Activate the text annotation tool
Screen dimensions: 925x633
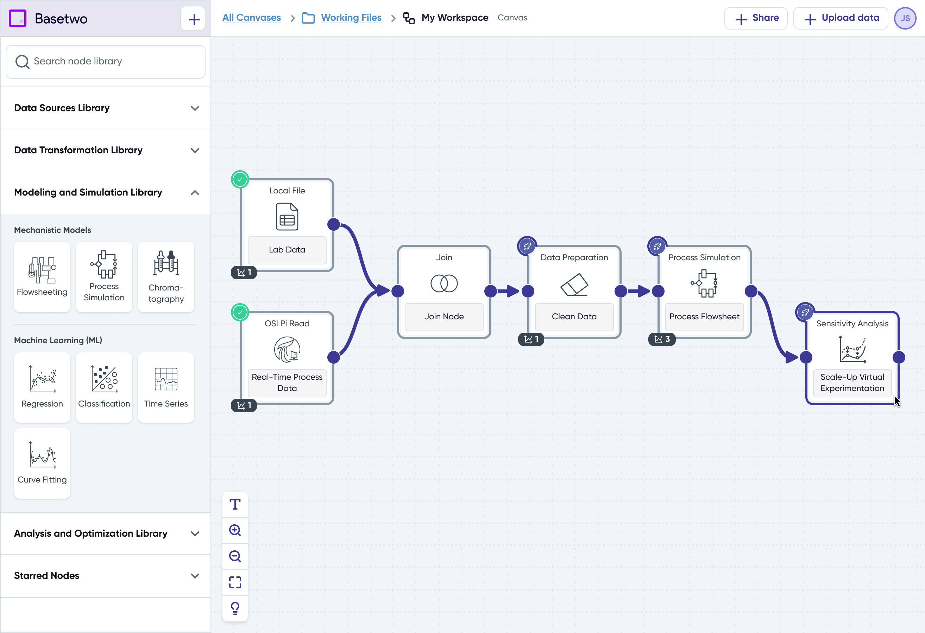(235, 504)
